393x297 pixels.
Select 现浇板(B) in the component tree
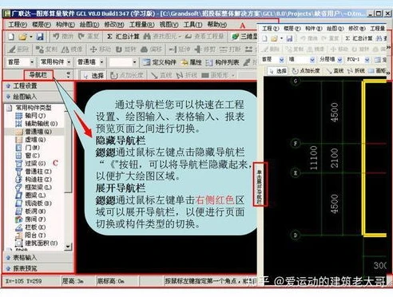click(x=34, y=203)
